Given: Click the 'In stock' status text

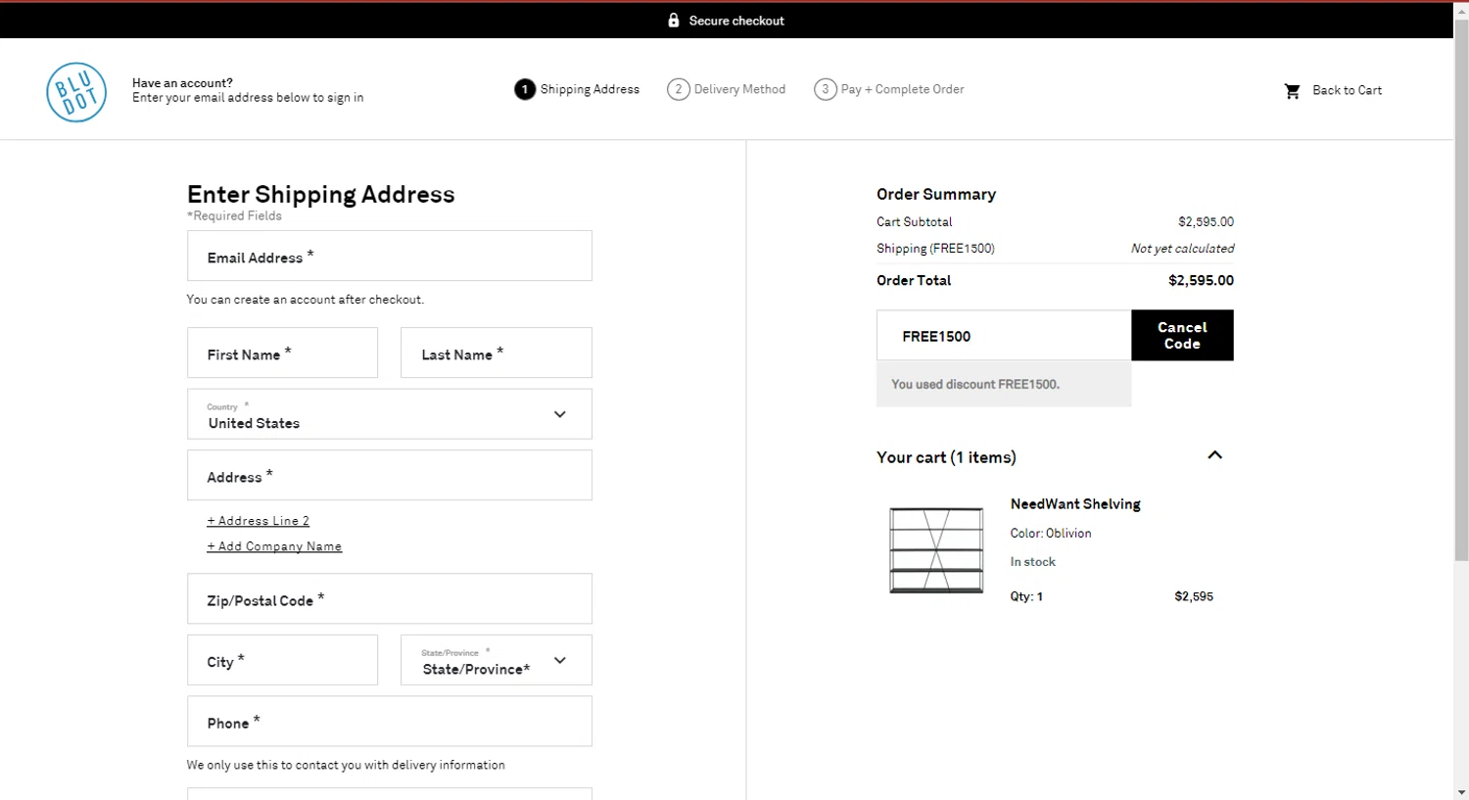Looking at the screenshot, I should (1033, 562).
